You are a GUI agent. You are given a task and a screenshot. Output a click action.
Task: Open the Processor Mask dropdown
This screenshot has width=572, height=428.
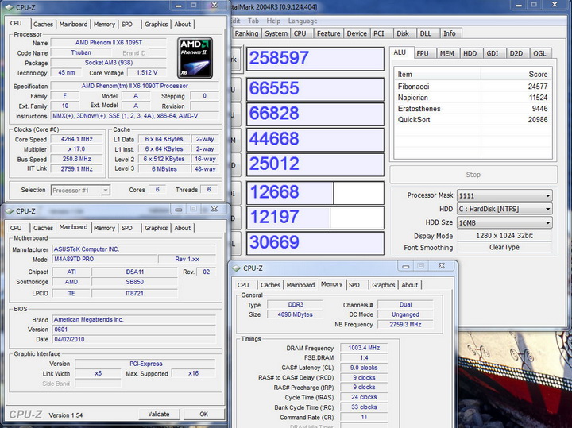point(504,195)
